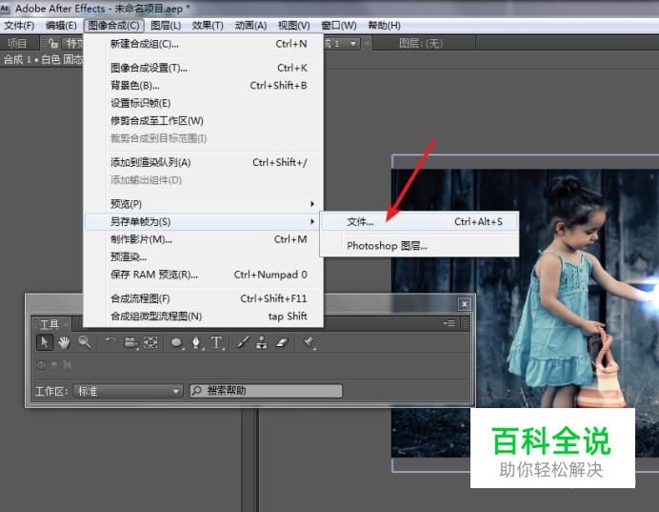Select the Hand tool

tap(64, 342)
